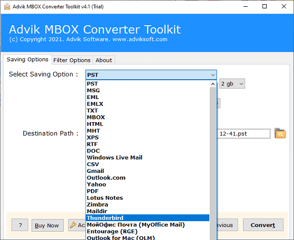Select EML in the format list
Screen dimensions: 294x240
pyautogui.click(x=148, y=97)
